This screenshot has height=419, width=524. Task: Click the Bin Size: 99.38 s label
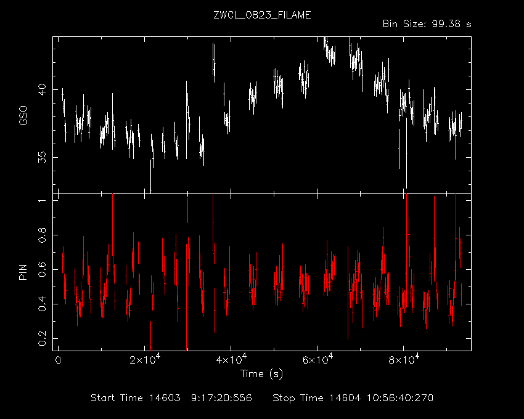click(x=427, y=24)
